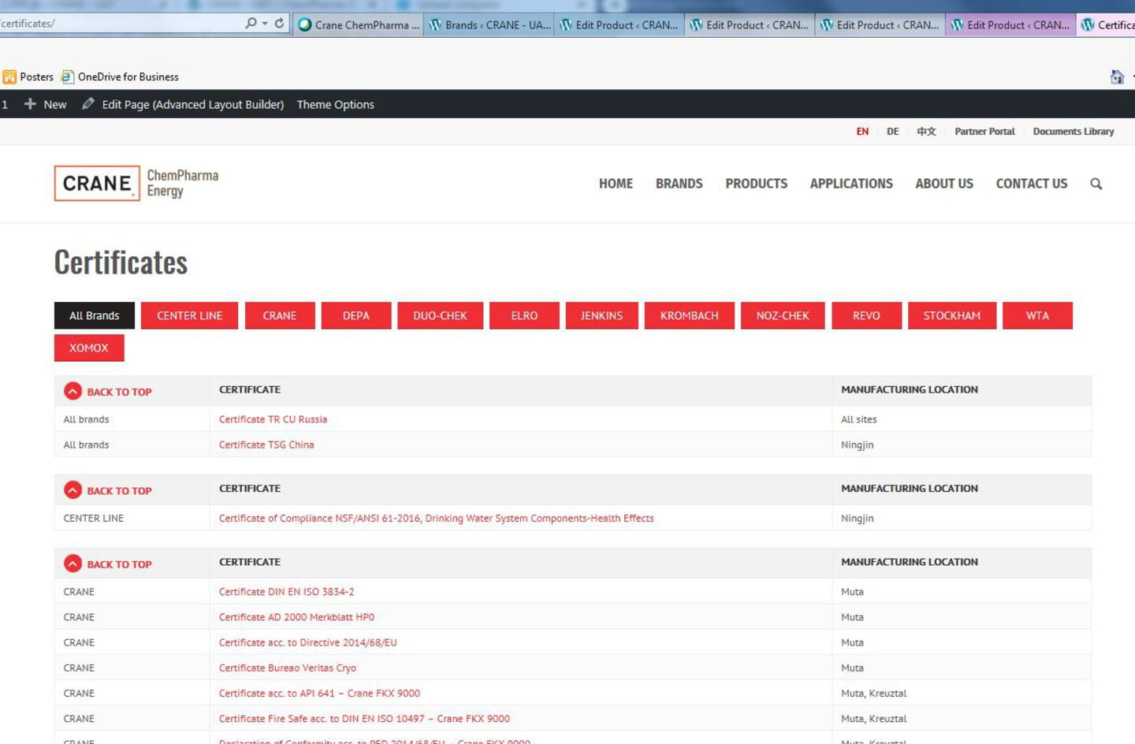This screenshot has height=744, width=1135.
Task: Click the pencil Edit Page icon
Action: point(88,104)
